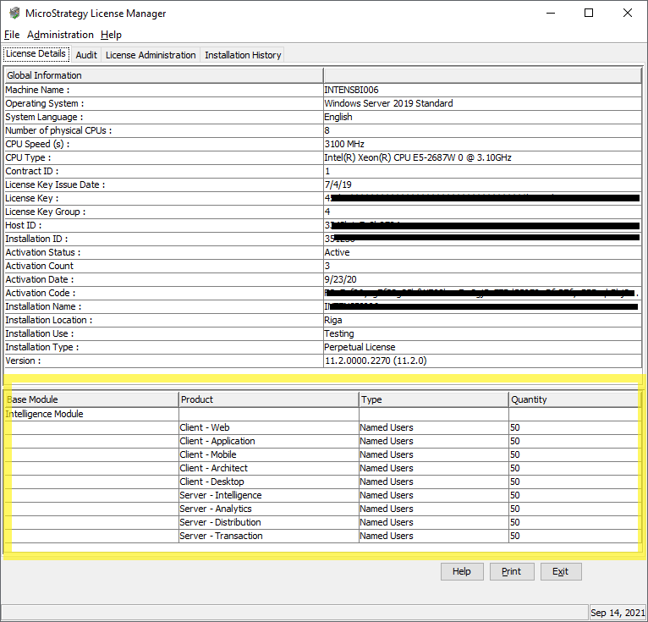Switch to the License Details tab
Viewport: 648px width, 622px height.
click(36, 53)
